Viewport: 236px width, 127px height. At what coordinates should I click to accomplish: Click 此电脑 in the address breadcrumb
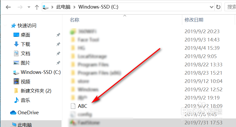click(x=63, y=7)
